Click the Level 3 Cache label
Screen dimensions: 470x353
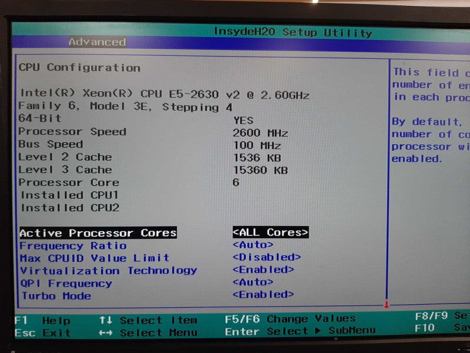[x=65, y=169]
